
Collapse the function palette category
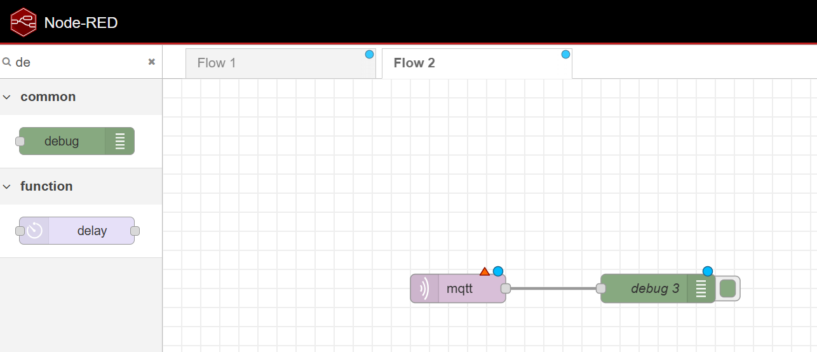[x=81, y=186]
